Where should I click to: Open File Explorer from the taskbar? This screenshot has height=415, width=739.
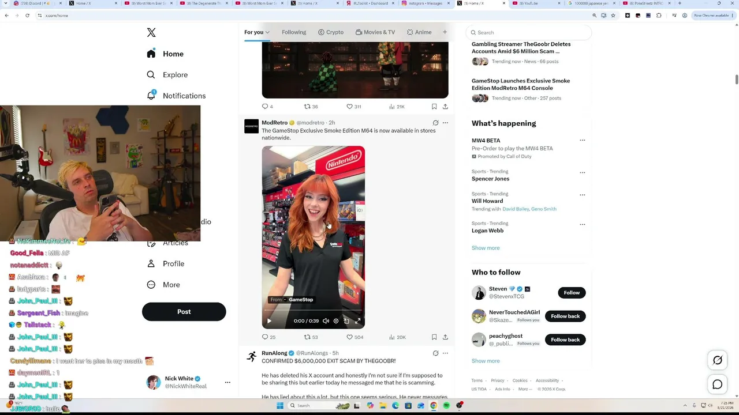point(383,406)
